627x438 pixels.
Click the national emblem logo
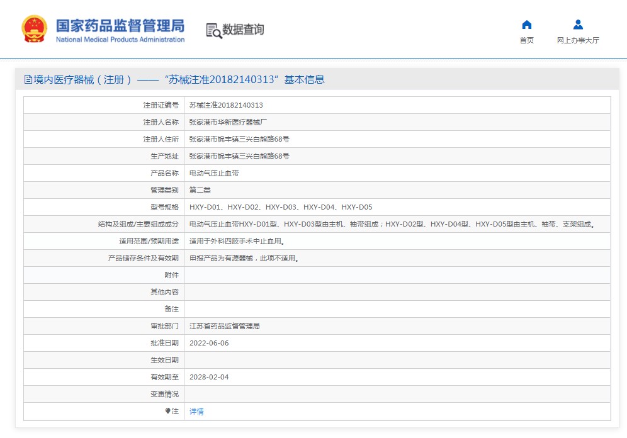34,29
